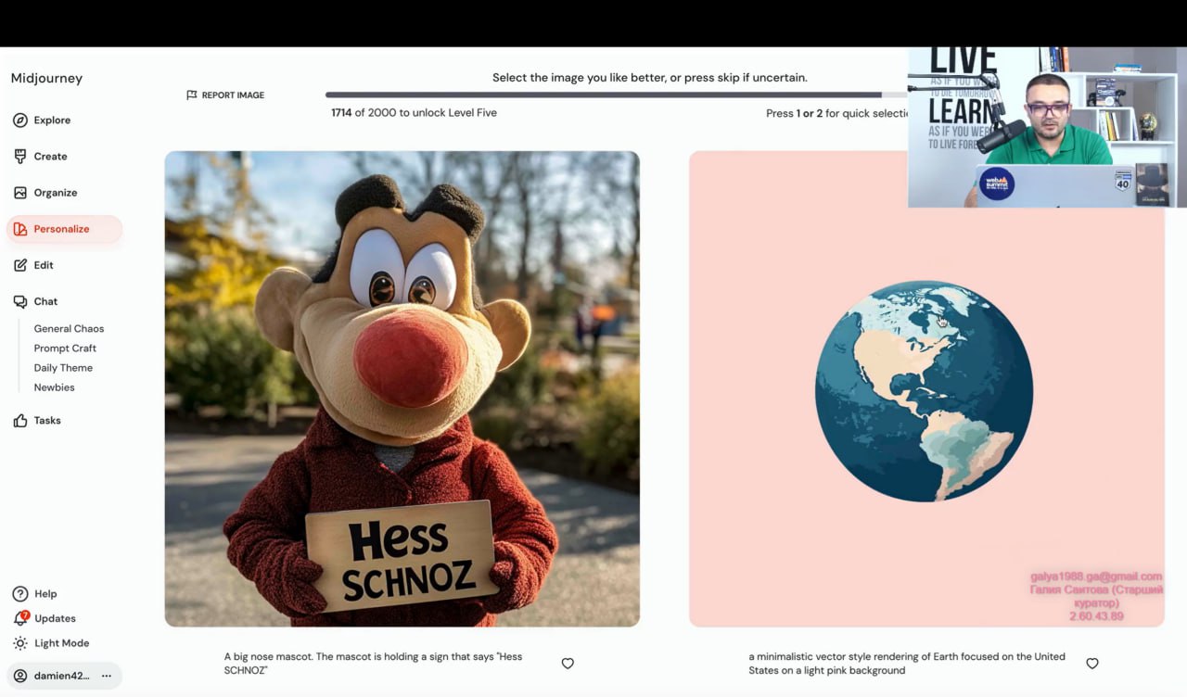
Task: Click the Tasks thumbs-up icon
Action: click(20, 421)
